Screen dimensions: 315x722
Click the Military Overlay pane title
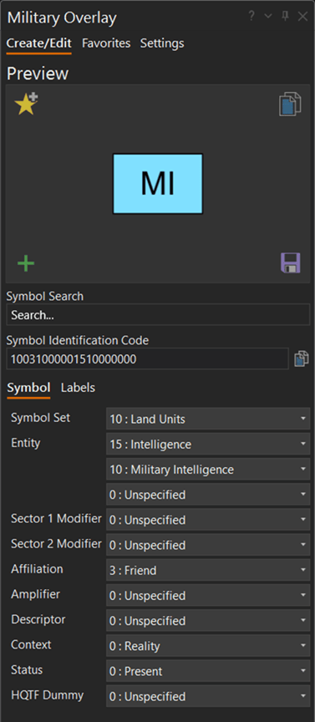pos(62,18)
